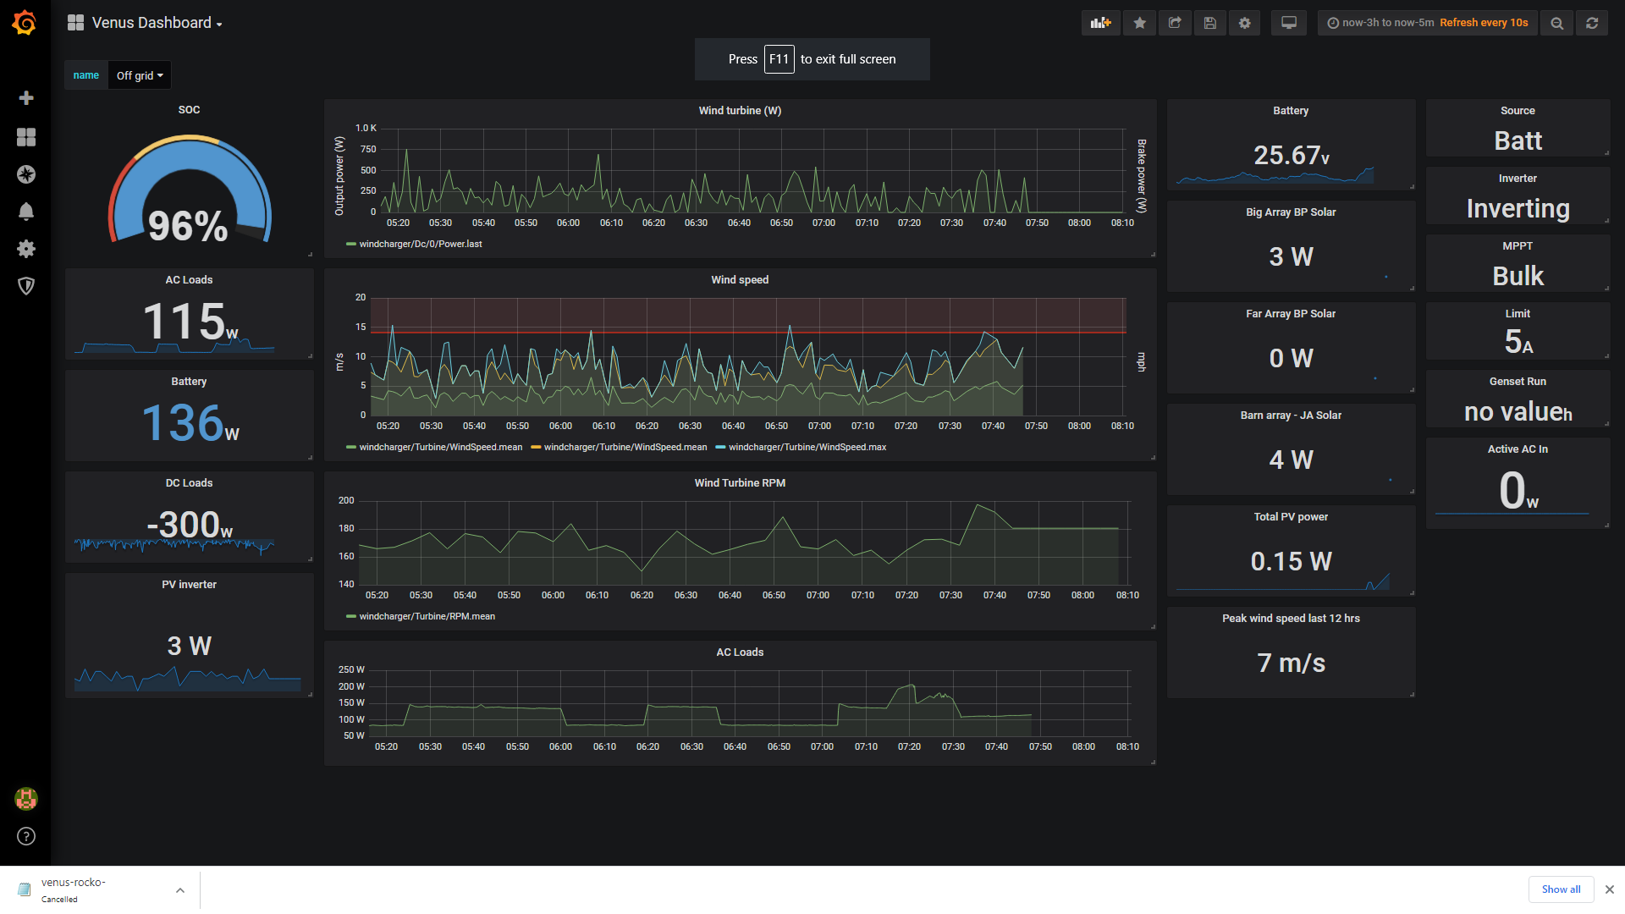The image size is (1625, 914).
Task: Add a panel with the chart-plus icon
Action: point(1100,23)
